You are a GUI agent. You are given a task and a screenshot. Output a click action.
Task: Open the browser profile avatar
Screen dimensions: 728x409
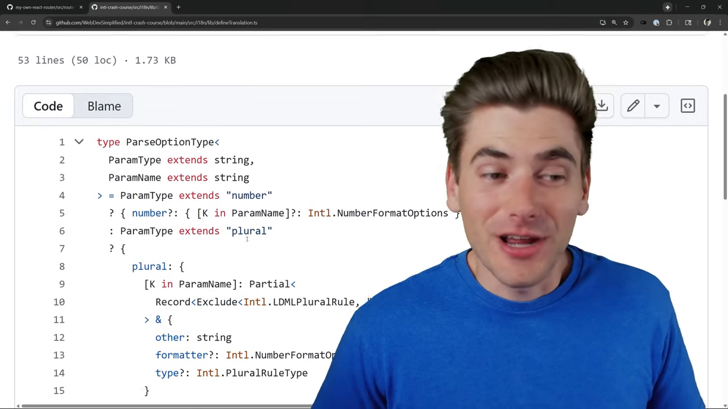coord(708,23)
